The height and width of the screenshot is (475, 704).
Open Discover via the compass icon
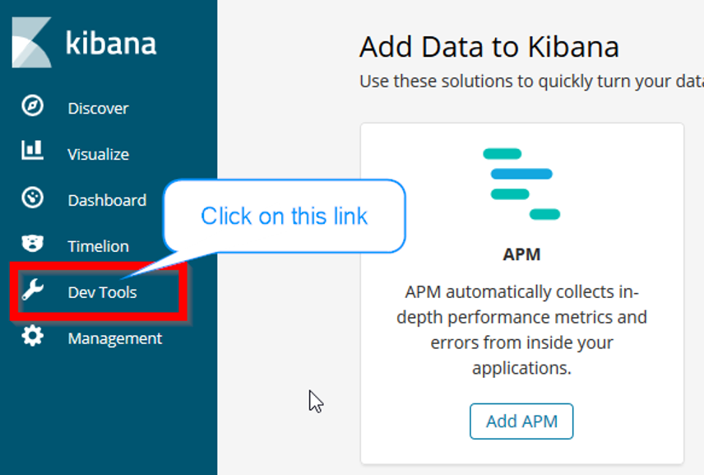point(32,107)
